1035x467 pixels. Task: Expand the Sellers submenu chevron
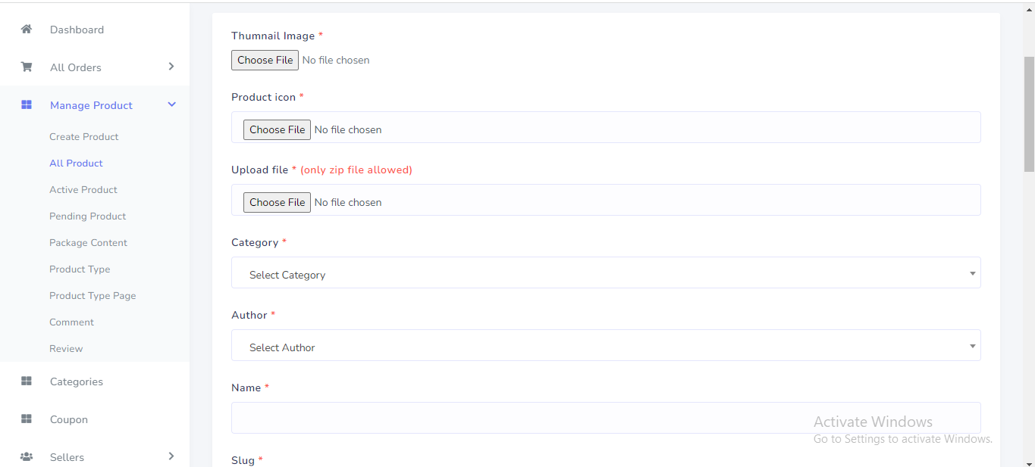(171, 456)
